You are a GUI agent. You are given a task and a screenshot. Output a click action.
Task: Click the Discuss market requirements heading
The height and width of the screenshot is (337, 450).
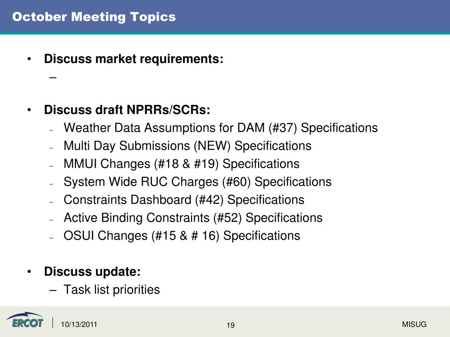click(134, 59)
